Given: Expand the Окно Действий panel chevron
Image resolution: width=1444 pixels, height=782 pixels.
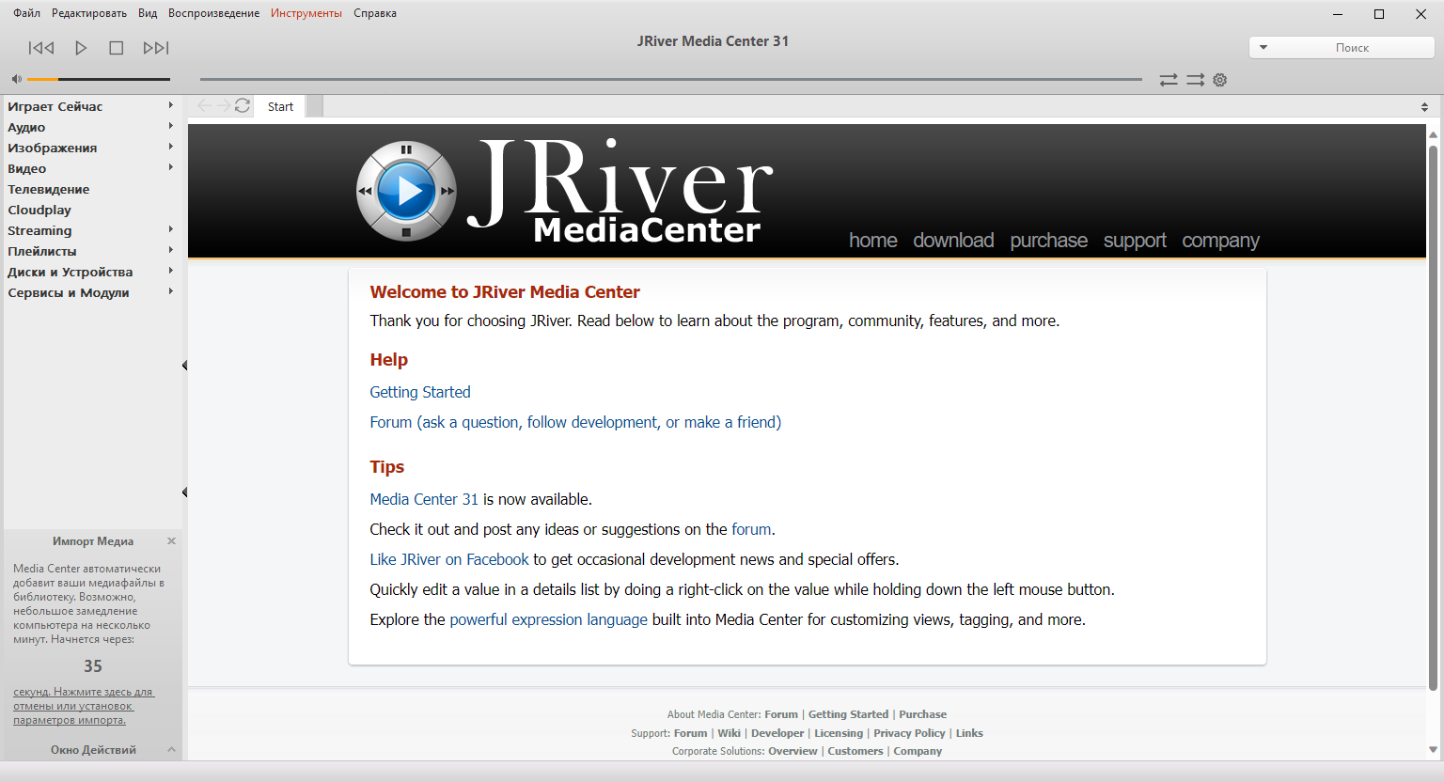Looking at the screenshot, I should coord(171,749).
